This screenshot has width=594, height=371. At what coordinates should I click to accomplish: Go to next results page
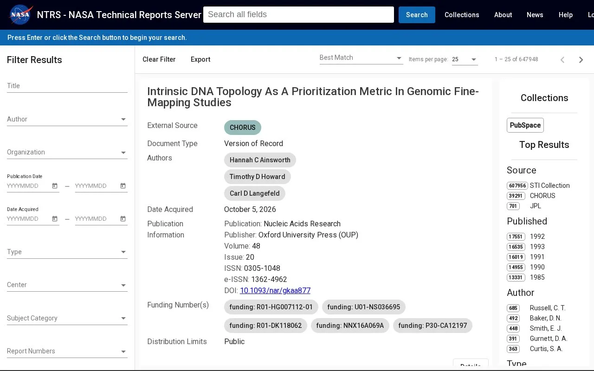[581, 59]
